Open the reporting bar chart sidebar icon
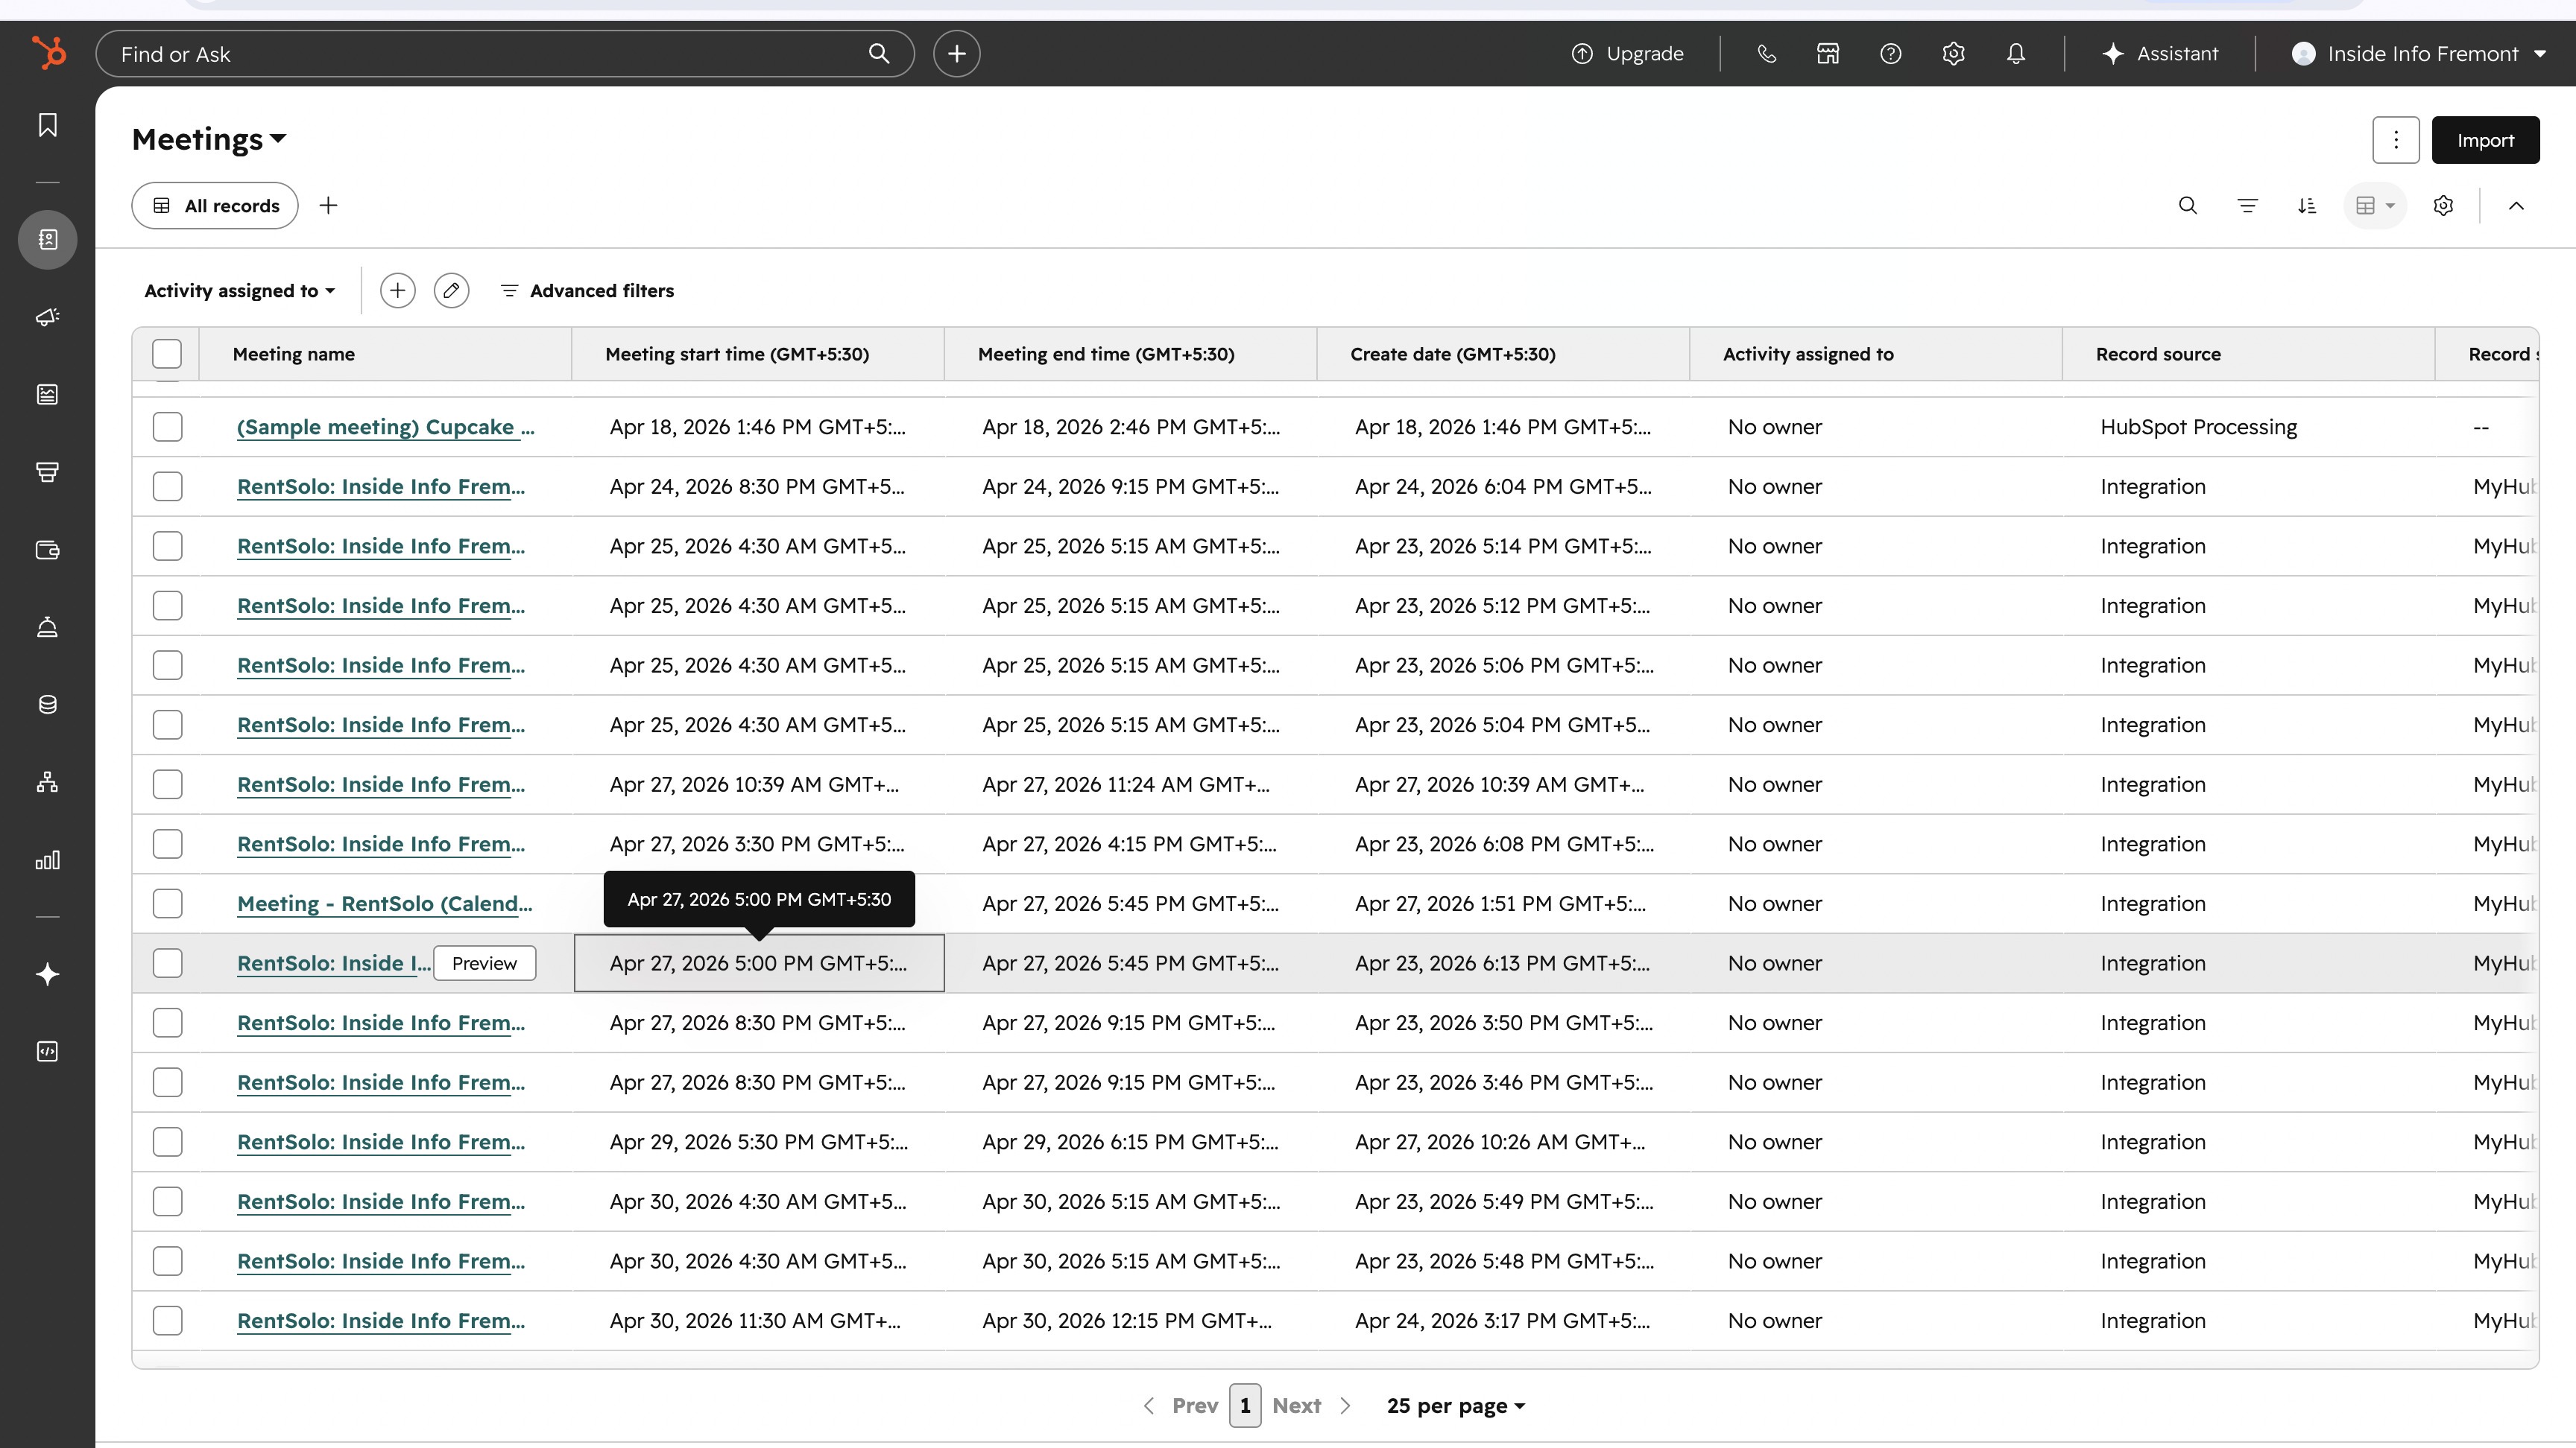The image size is (2576, 1448). tap(47, 860)
